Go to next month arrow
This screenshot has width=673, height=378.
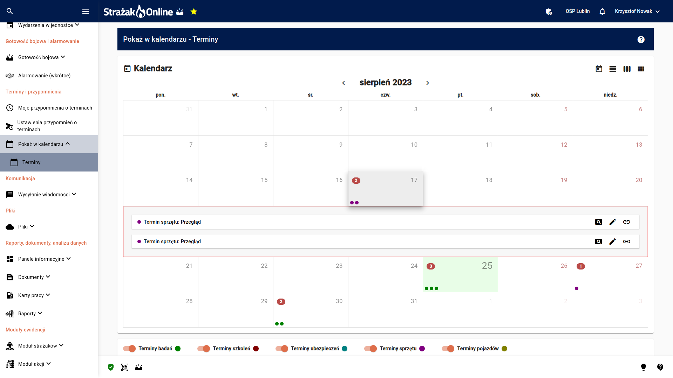tap(428, 83)
